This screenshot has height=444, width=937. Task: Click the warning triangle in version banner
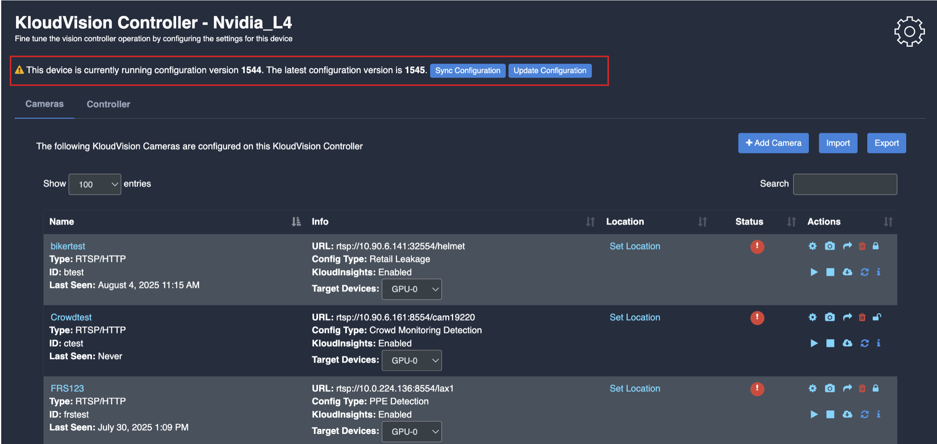pos(19,70)
